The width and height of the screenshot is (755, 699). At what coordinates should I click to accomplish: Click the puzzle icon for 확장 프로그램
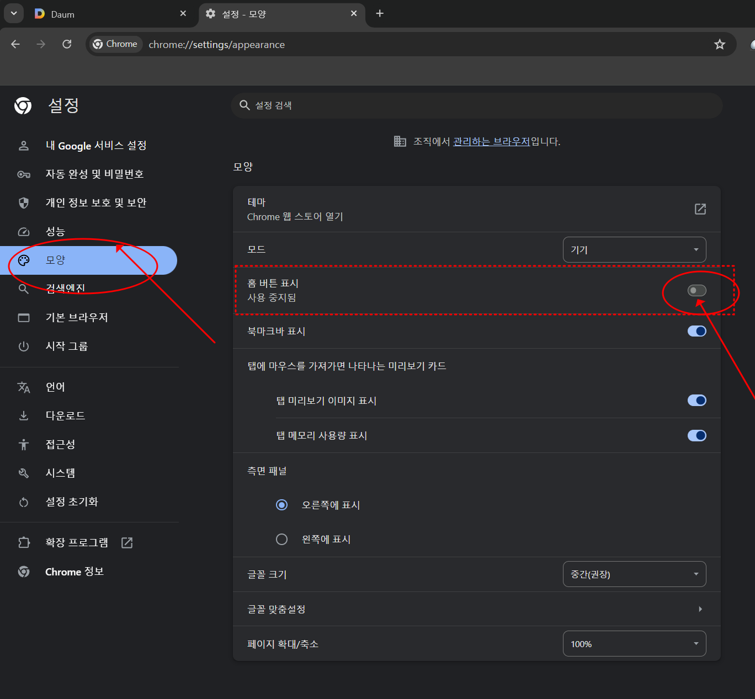24,543
